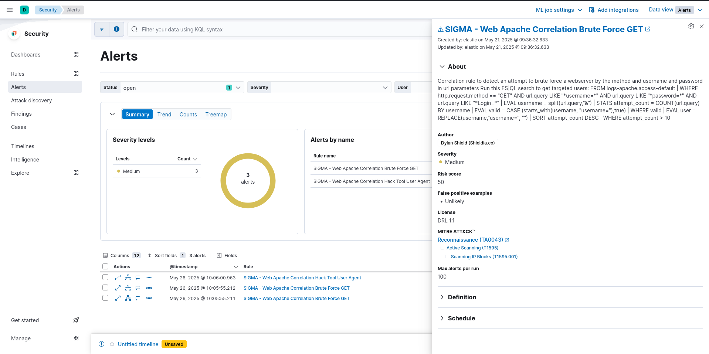
Task: Click the analyzer icon for the Hack Tool alert
Action: (128, 278)
